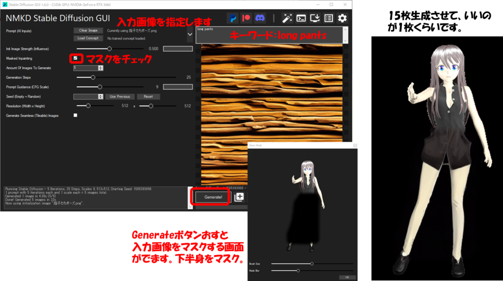The width and height of the screenshot is (503, 281).
Task: Click the Init Image Strength value box
Action: (178, 49)
